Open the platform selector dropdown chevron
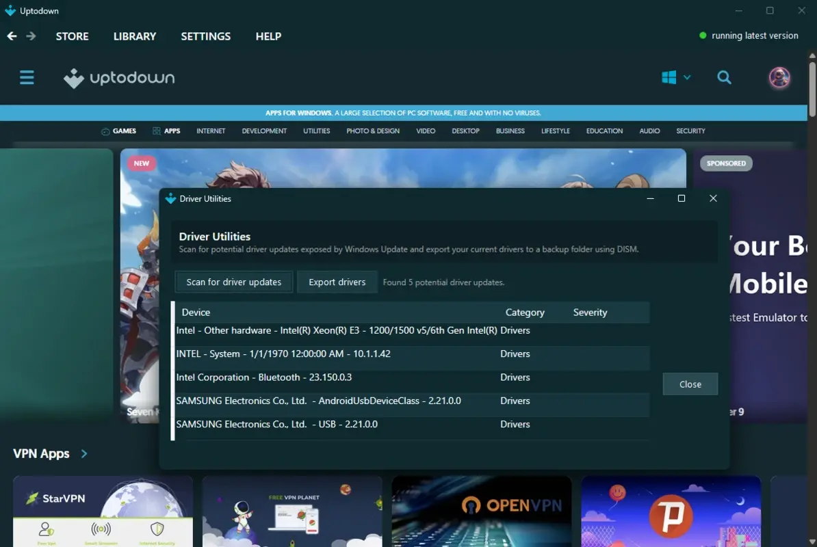 [x=686, y=77]
